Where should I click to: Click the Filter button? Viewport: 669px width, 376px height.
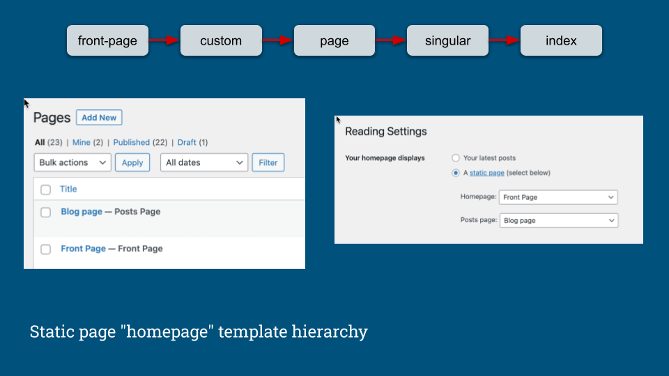click(x=268, y=162)
